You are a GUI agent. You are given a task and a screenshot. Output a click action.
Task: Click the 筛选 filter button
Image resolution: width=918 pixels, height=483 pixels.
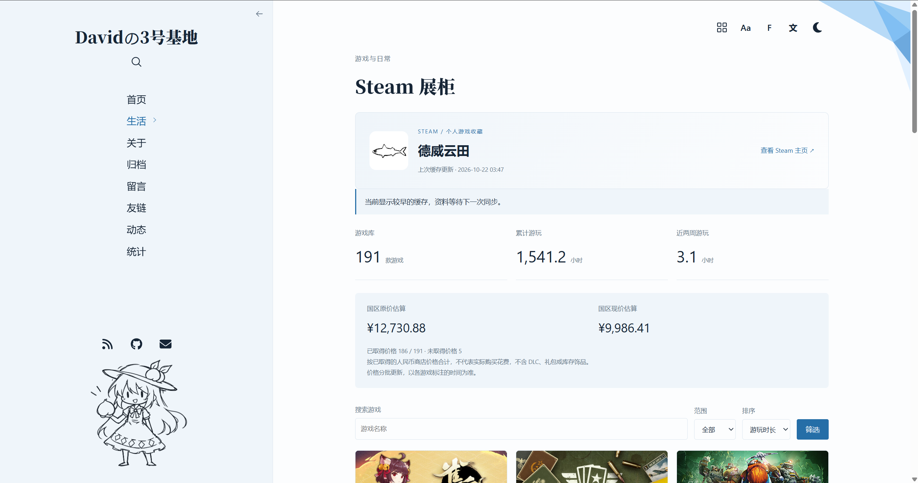click(813, 429)
